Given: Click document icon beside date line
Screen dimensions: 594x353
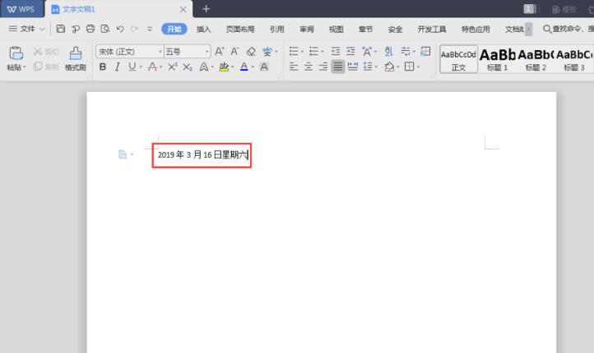Looking at the screenshot, I should pos(123,154).
